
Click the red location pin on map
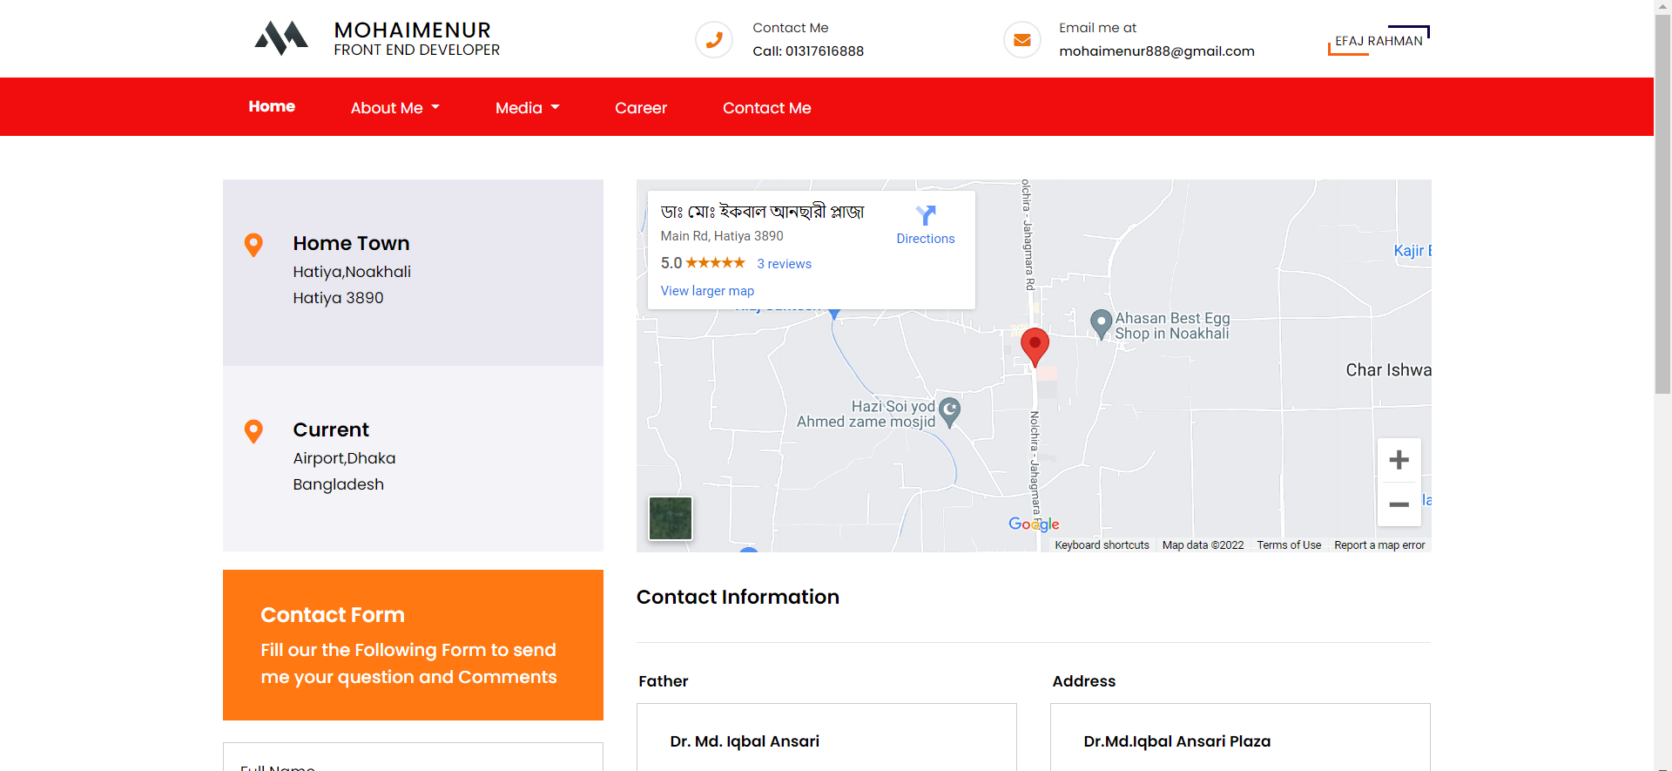(x=1035, y=346)
